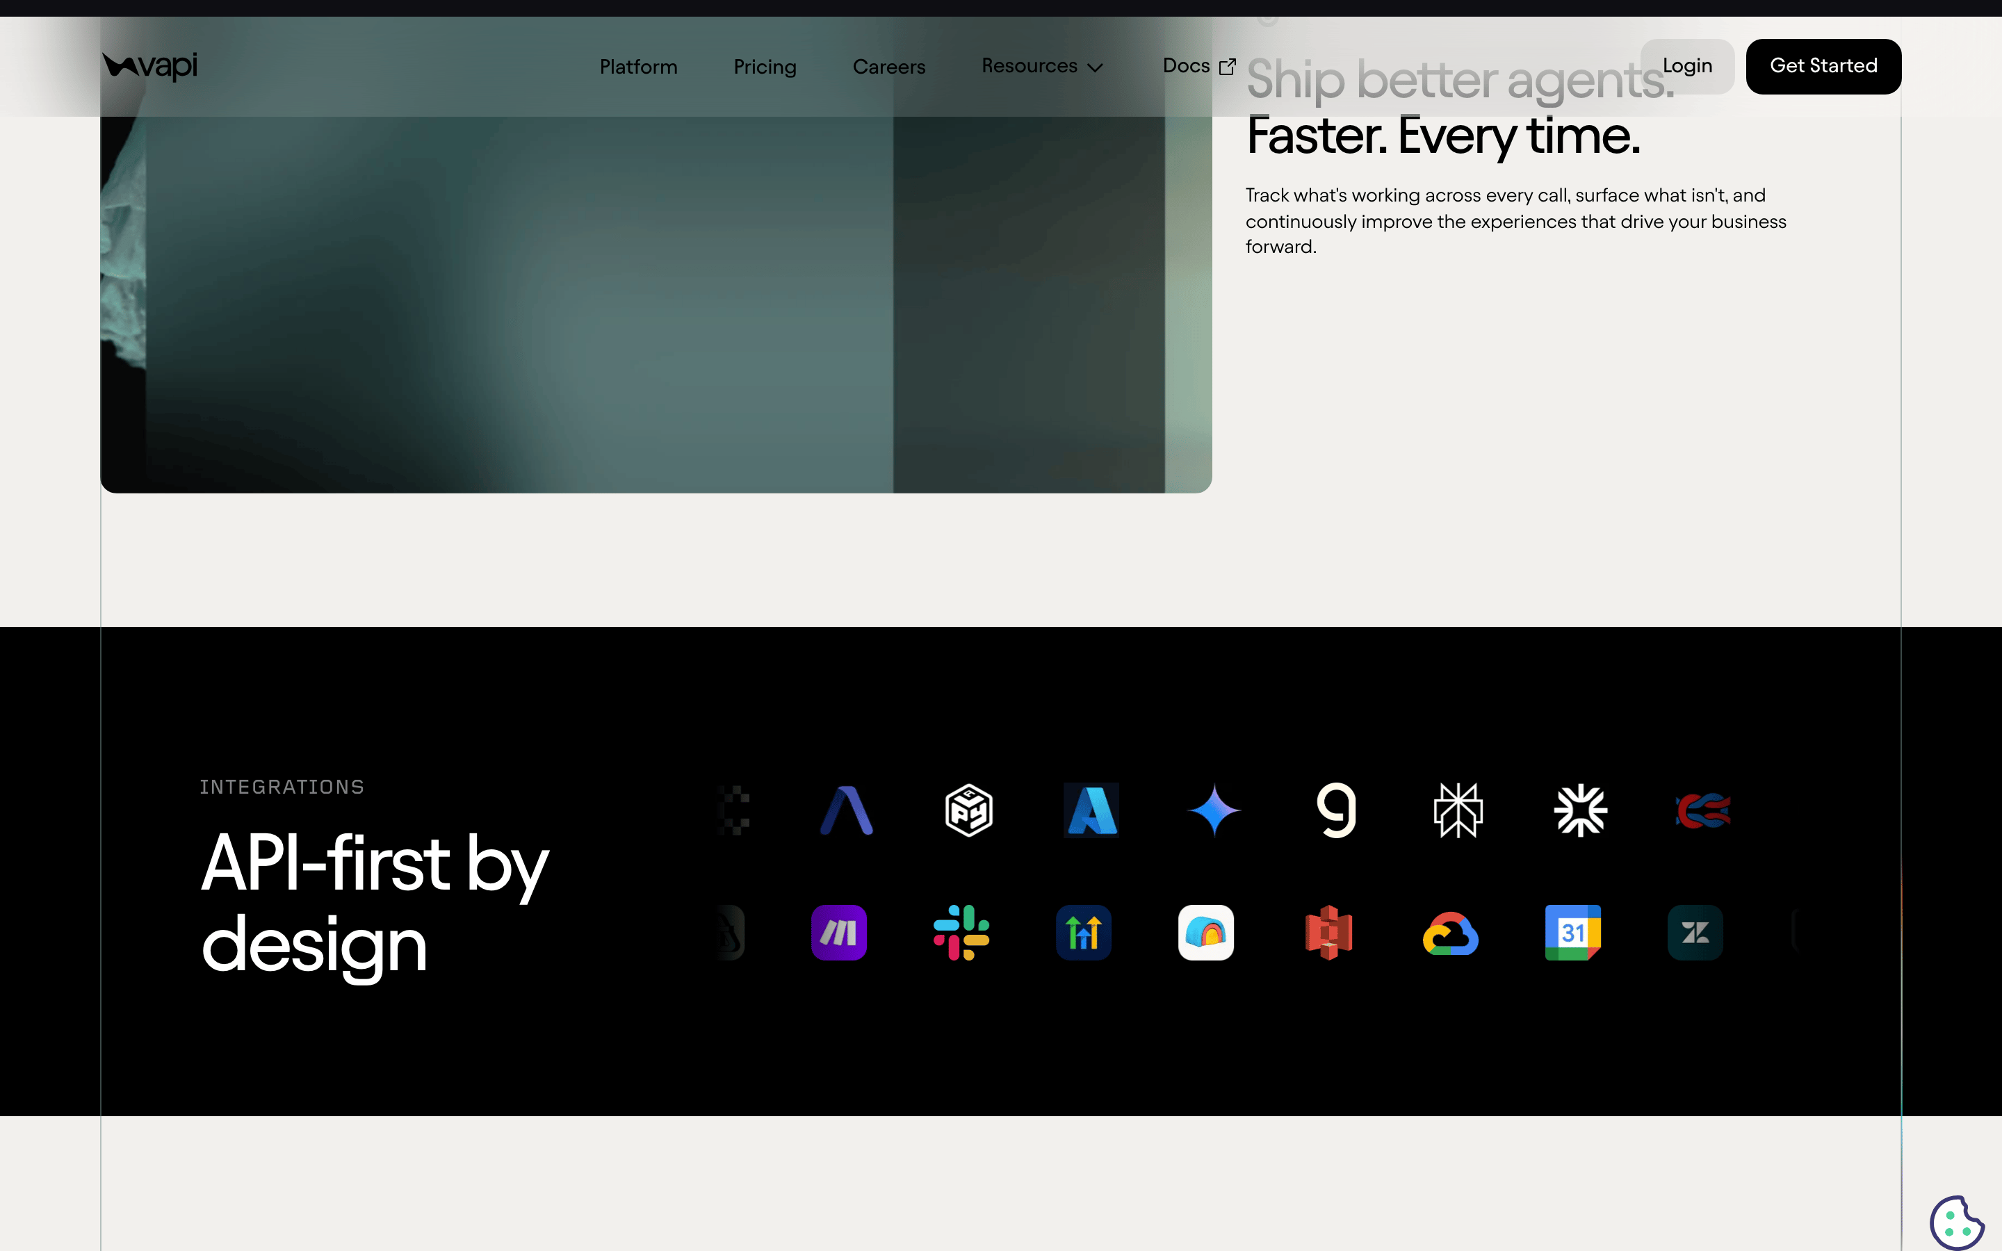Screen dimensions: 2002x1251
Task: Select the blue-purple A arch integration icon
Action: [x=846, y=810]
